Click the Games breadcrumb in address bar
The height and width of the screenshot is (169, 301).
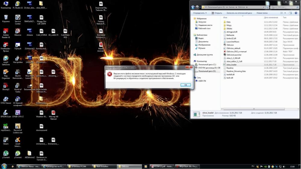pos(231,7)
